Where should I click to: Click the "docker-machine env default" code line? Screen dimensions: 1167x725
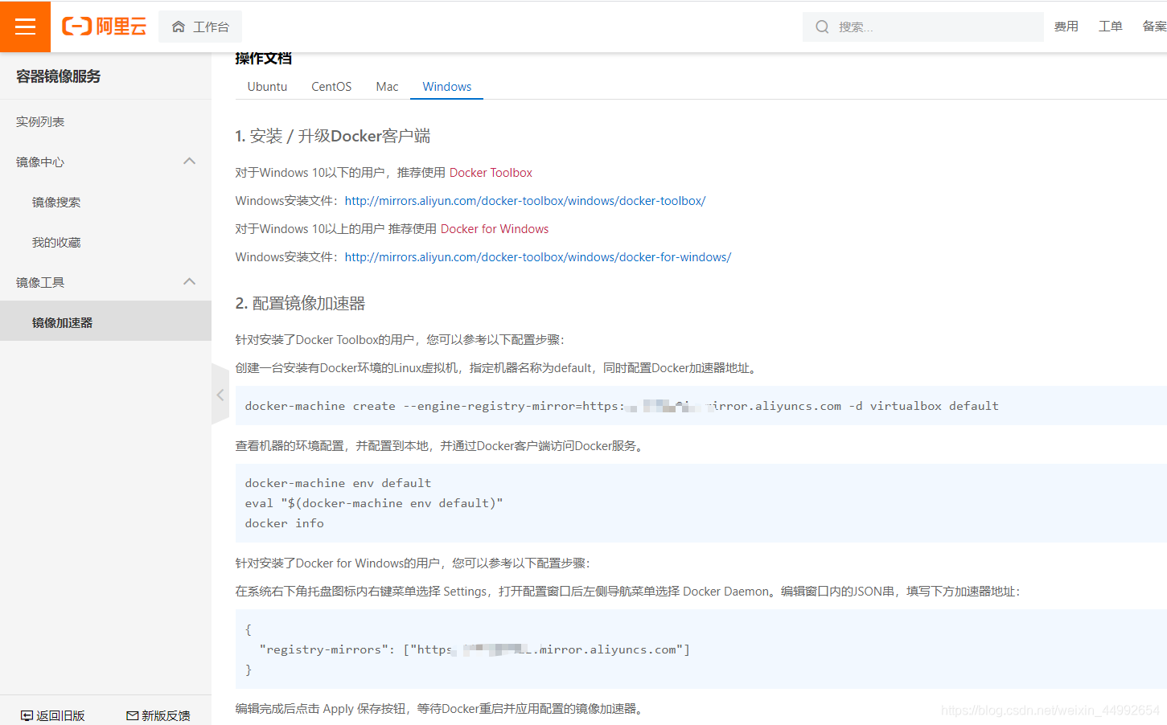point(338,483)
